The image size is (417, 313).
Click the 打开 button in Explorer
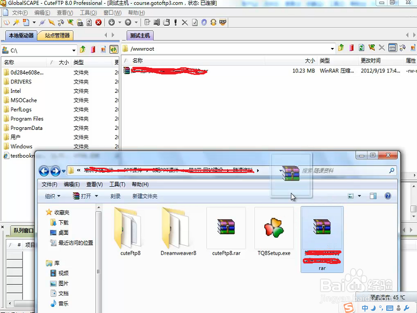coord(82,196)
